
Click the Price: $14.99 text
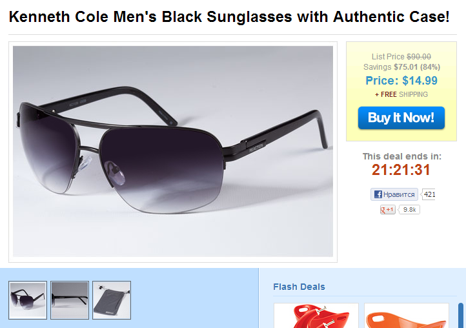pos(401,81)
